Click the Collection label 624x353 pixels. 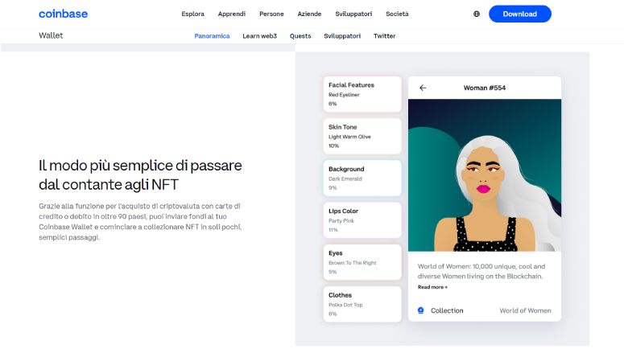click(x=447, y=310)
